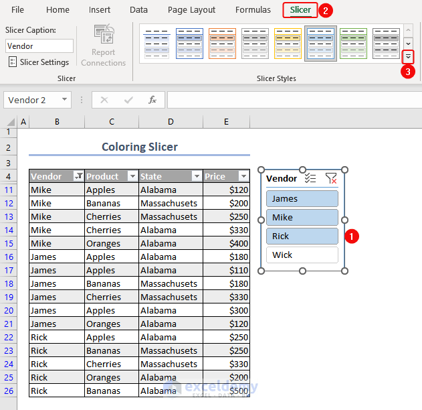
Task: Move to the previous Slicer Styles row
Action: click(408, 30)
